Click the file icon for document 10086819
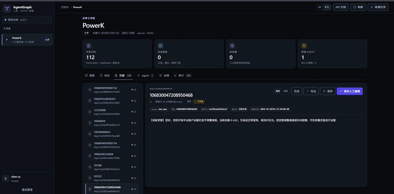The height and width of the screenshot is (194, 394). tap(89, 123)
